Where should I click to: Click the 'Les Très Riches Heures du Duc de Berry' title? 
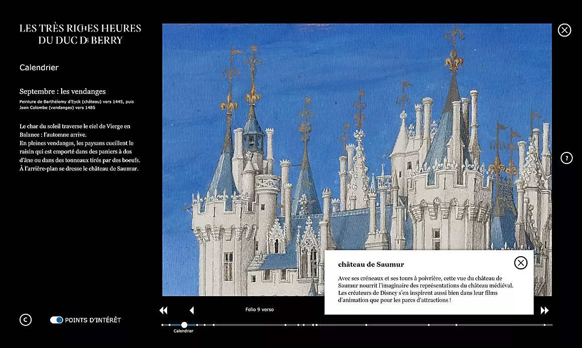tap(80, 34)
